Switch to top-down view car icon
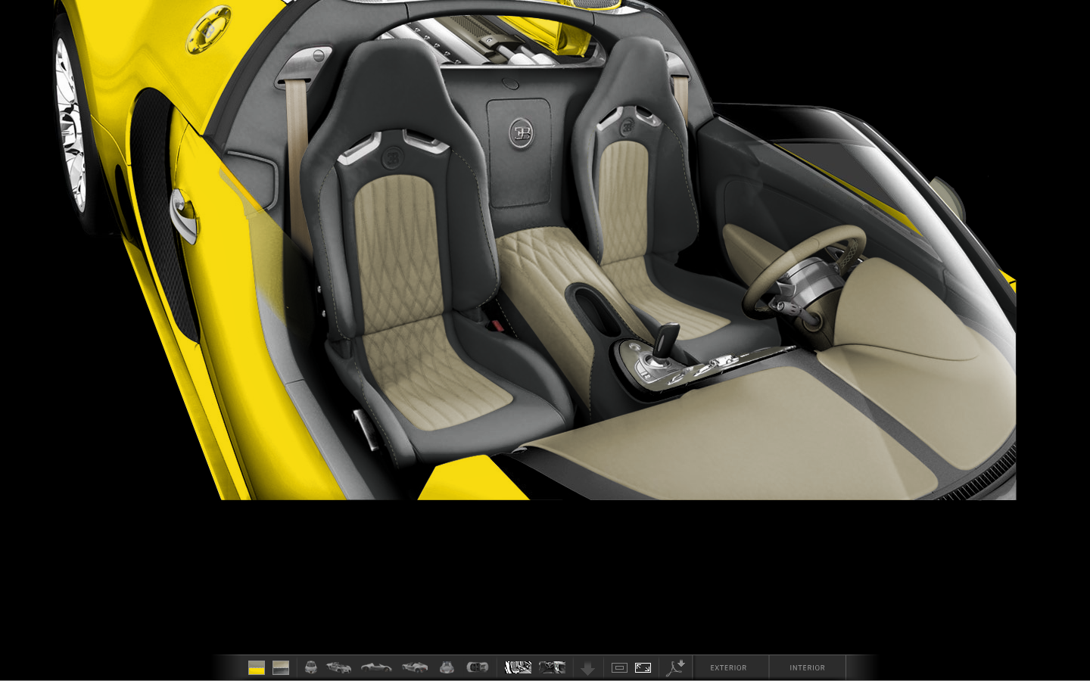The width and height of the screenshot is (1090, 681). 478,667
